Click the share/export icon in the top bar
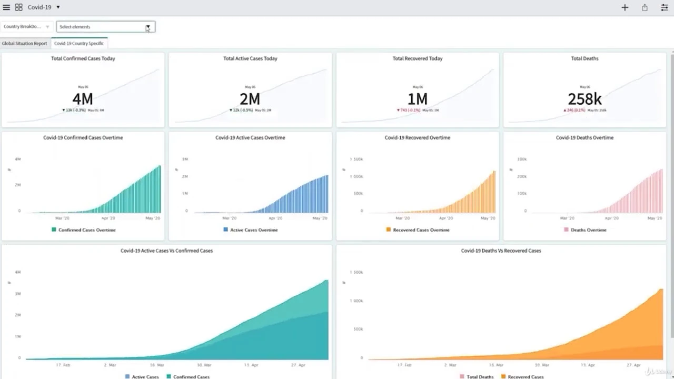 643,7
